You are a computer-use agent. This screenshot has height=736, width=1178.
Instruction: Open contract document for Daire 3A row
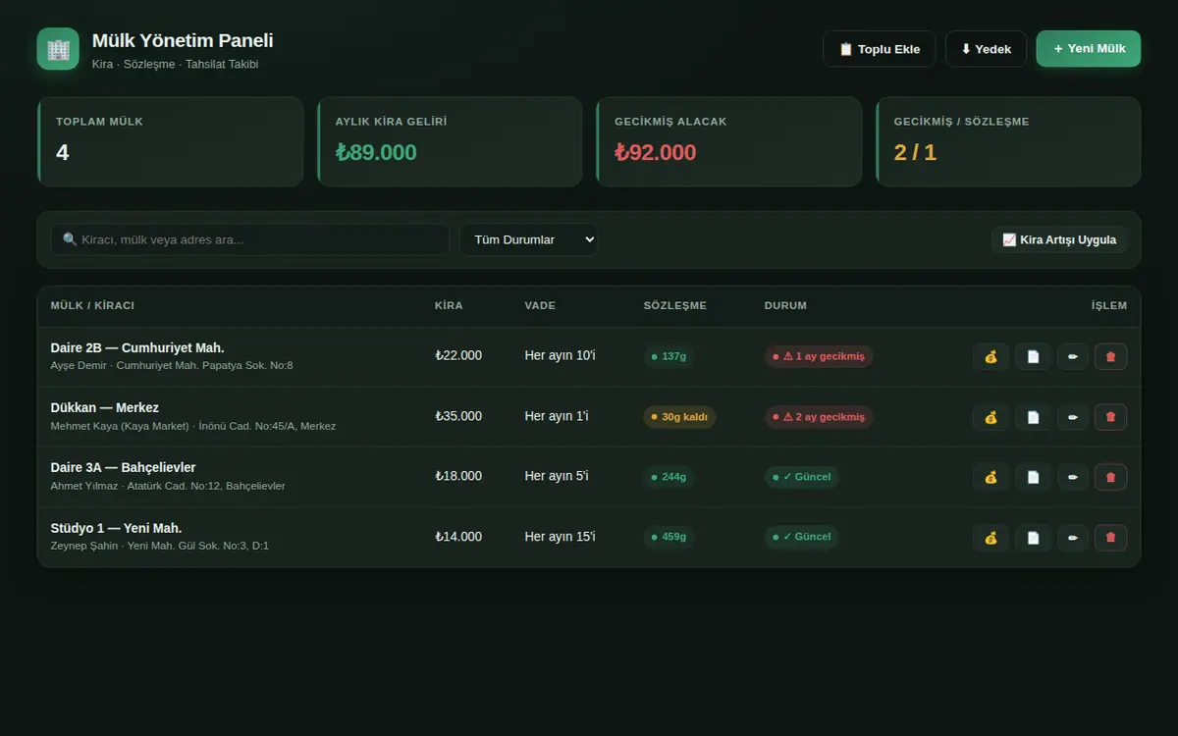[x=1033, y=477]
